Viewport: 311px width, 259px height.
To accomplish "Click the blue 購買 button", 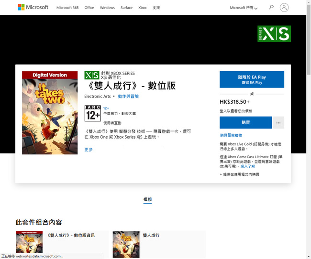I will coord(245,123).
